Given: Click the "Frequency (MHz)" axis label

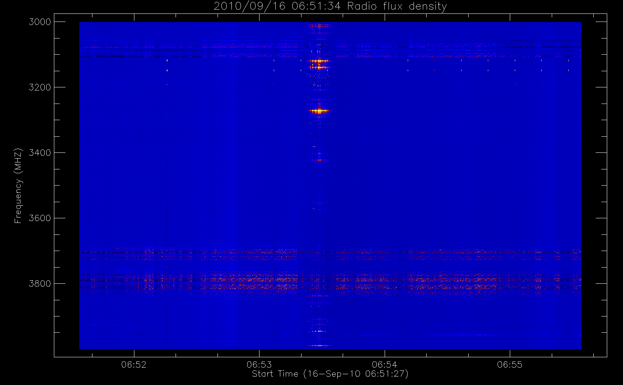Looking at the screenshot, I should [x=18, y=186].
